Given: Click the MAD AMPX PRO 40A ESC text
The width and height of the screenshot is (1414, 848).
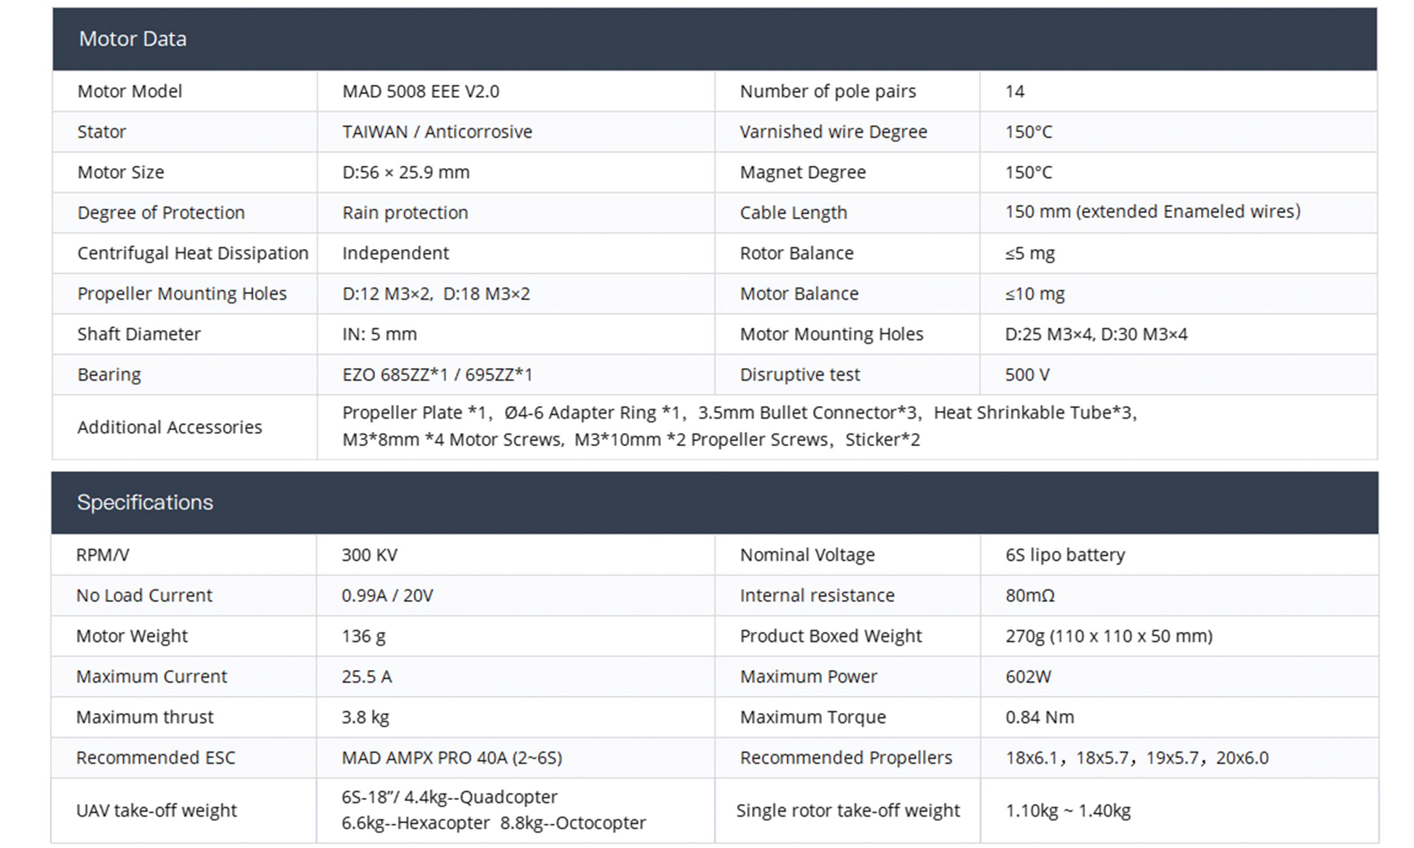Looking at the screenshot, I should click(x=451, y=758).
